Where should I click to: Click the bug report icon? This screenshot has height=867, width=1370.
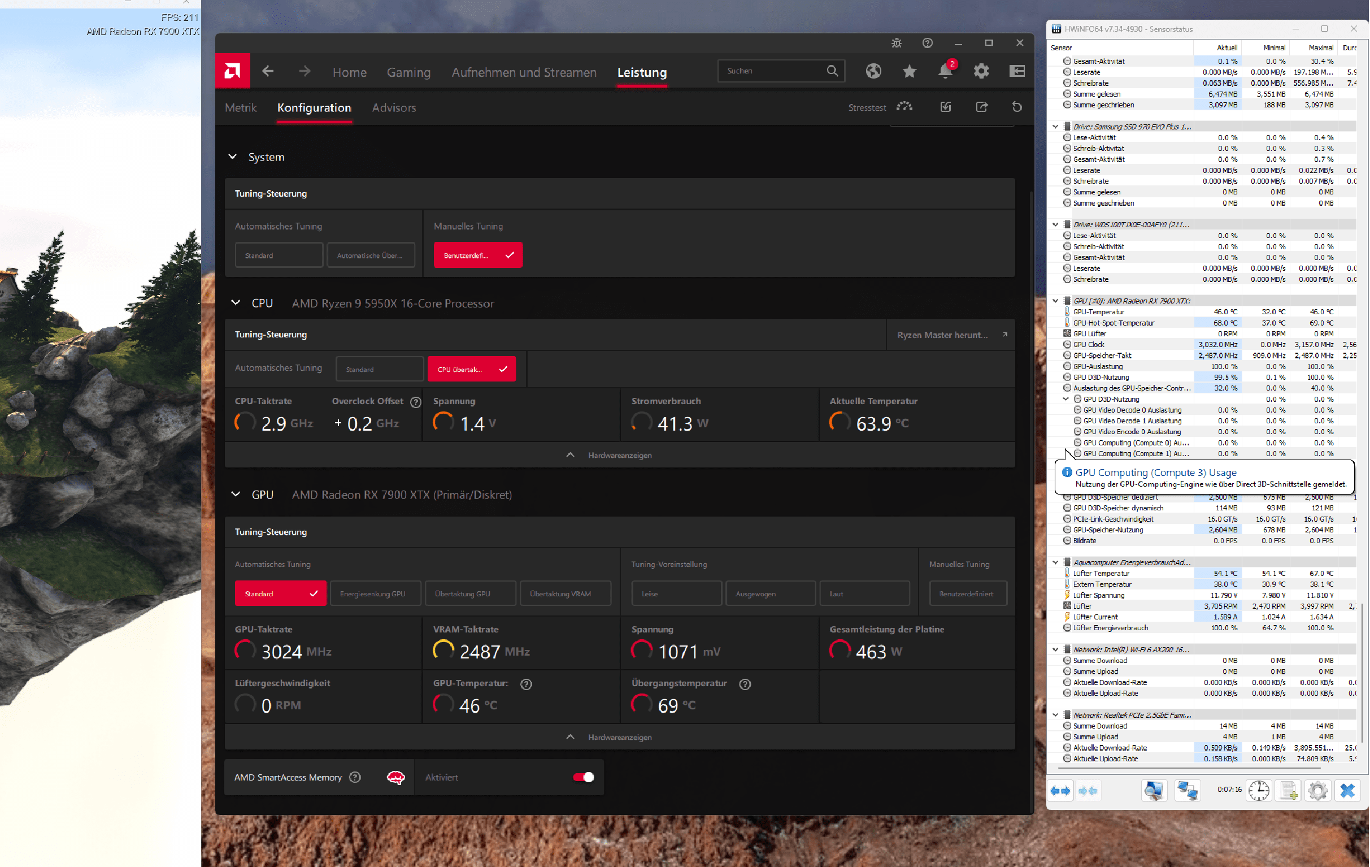click(896, 44)
